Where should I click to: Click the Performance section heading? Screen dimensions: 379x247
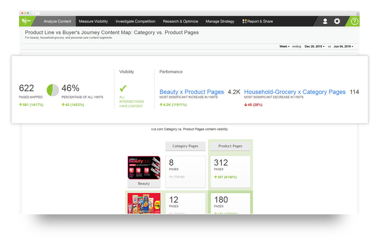[x=171, y=72]
